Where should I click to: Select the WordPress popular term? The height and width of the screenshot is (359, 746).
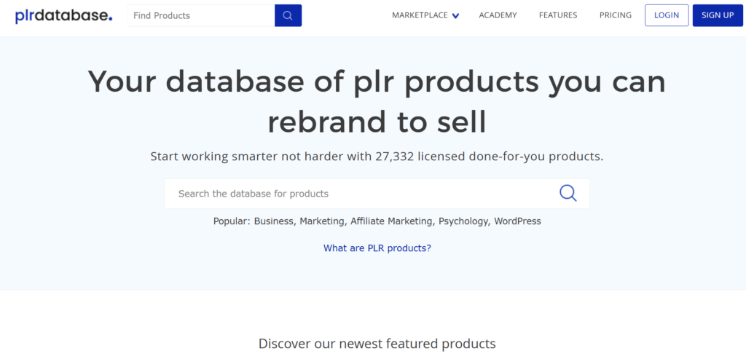(517, 221)
